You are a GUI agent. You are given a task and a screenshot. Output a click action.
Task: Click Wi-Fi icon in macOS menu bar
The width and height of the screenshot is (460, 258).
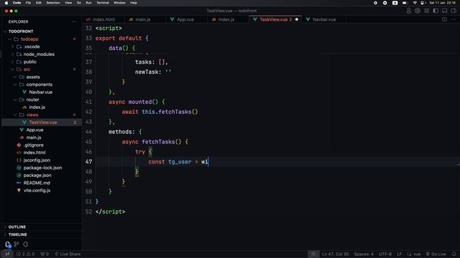click(415, 3)
